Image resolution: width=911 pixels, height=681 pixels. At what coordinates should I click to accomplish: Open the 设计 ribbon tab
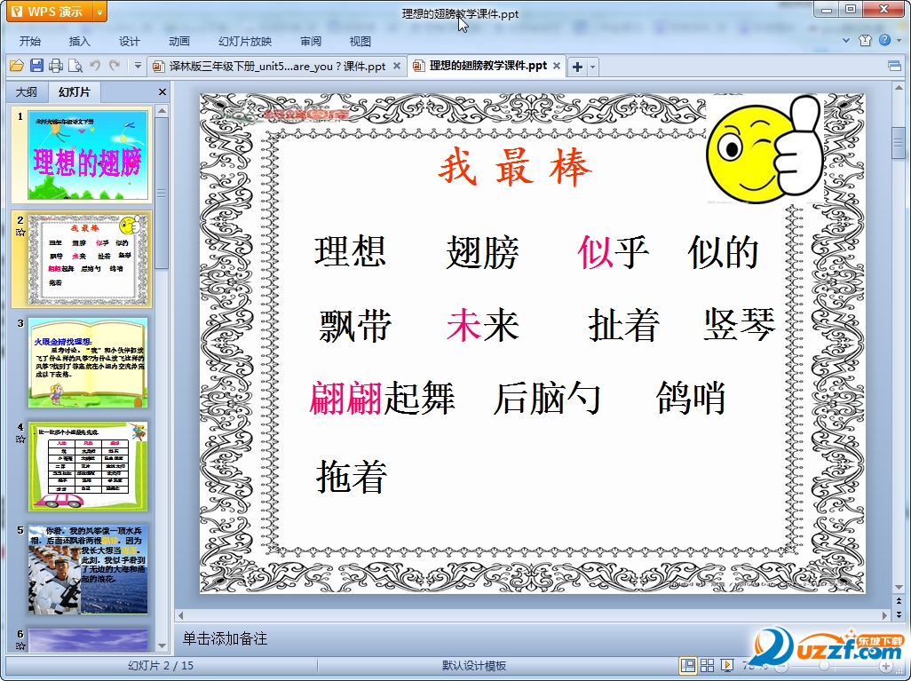130,41
